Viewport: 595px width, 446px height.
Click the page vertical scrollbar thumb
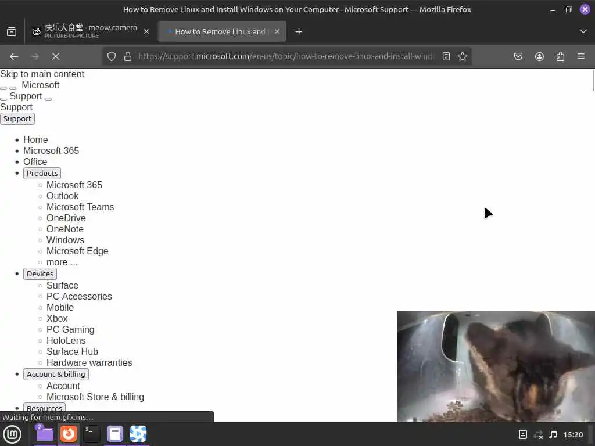click(593, 80)
